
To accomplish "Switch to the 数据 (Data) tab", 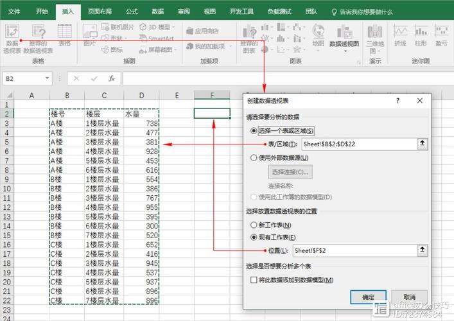I will [157, 12].
